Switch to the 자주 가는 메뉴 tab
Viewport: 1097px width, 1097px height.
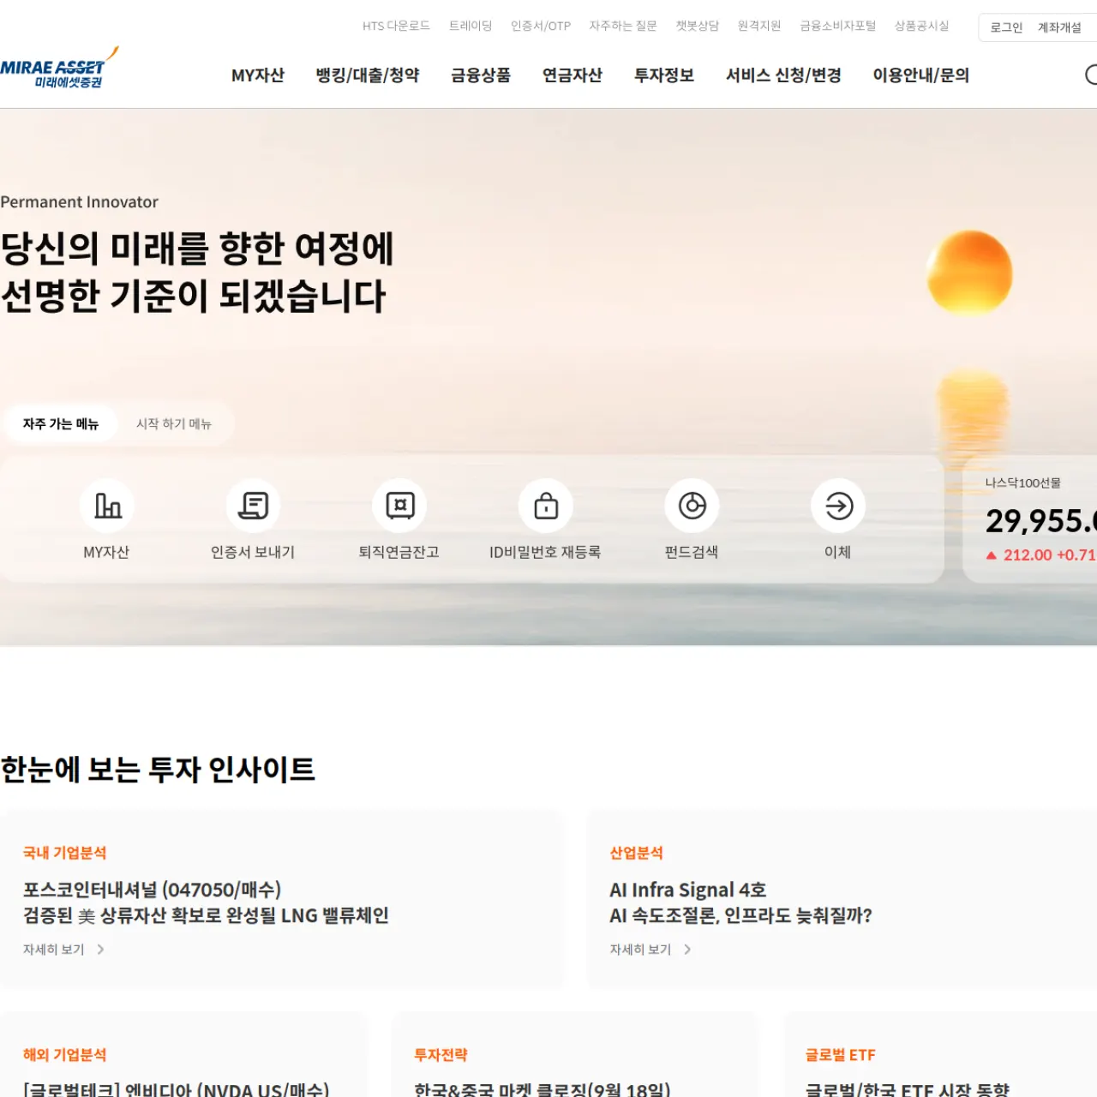pos(61,423)
